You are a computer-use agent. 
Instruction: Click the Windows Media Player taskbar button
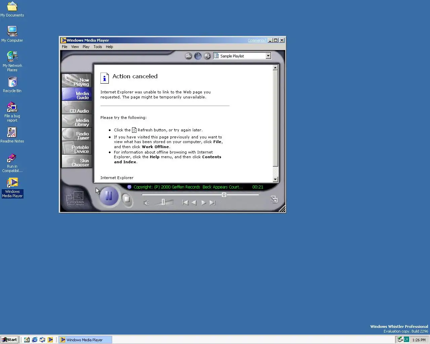[x=85, y=340]
